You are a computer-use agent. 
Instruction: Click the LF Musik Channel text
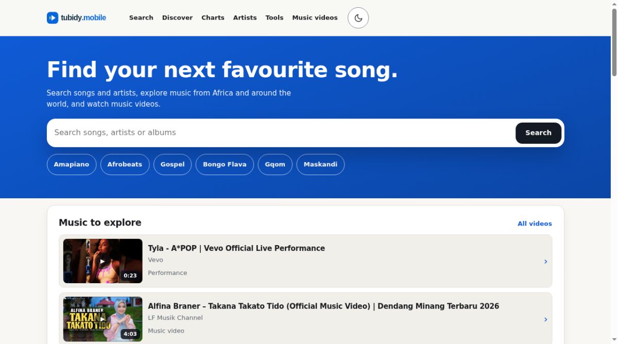(x=175, y=318)
